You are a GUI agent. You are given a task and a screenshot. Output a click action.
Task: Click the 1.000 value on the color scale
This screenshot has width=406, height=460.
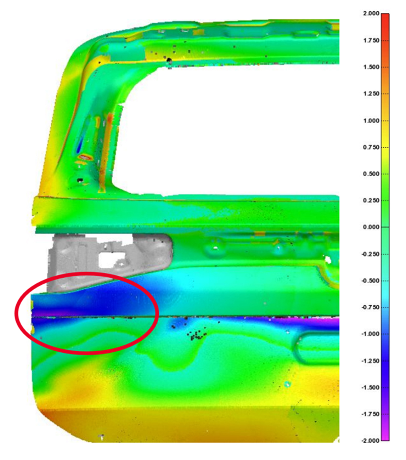(371, 120)
